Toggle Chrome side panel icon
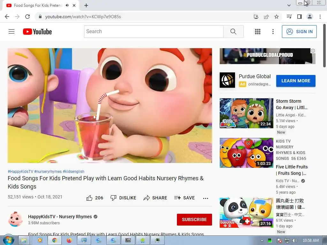 [x=300, y=17]
